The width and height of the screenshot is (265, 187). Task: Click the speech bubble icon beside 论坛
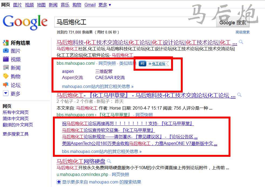tap(6, 85)
